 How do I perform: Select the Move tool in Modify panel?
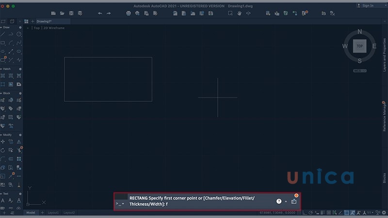pos(3,141)
